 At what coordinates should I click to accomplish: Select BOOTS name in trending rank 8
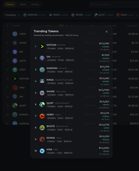pos(51,126)
